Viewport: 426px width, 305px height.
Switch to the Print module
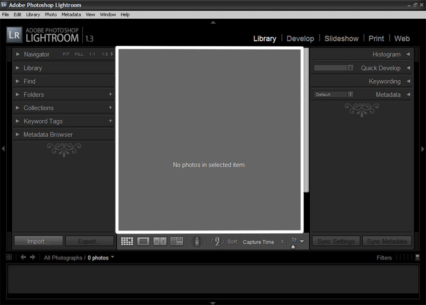click(x=376, y=38)
